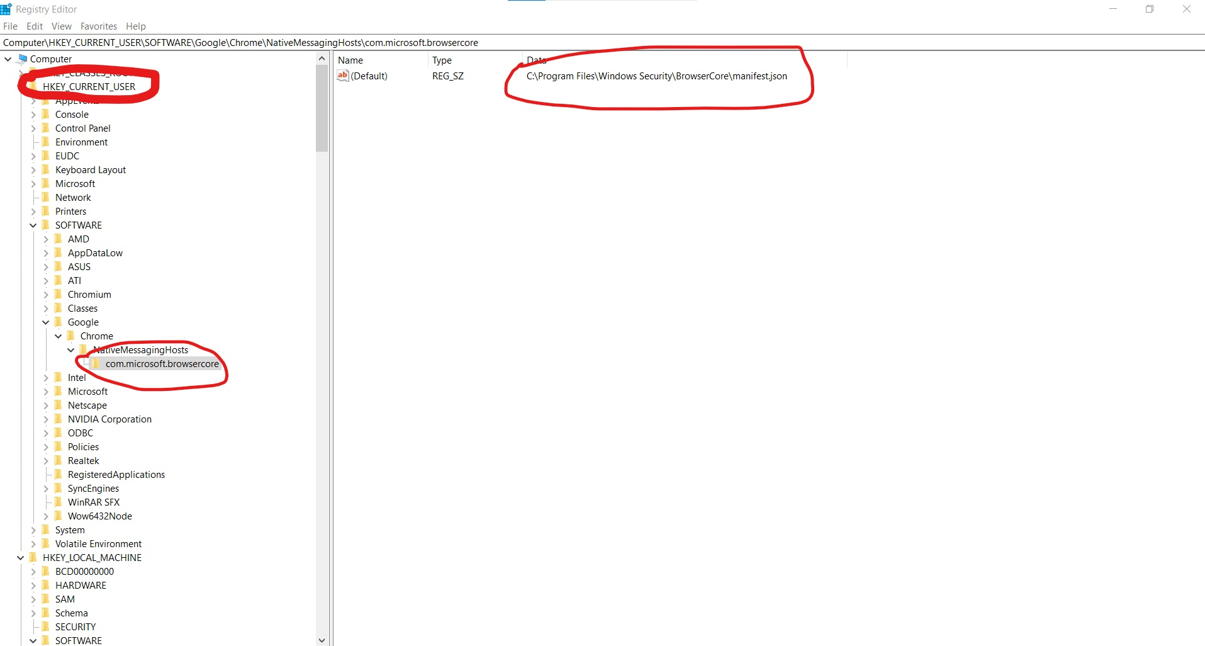The image size is (1205, 646).
Task: Collapse the HKEY_LOCAL_MACHINE hive
Action: [21, 558]
